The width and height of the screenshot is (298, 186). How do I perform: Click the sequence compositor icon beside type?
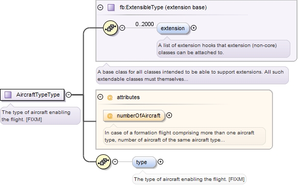[103, 161]
